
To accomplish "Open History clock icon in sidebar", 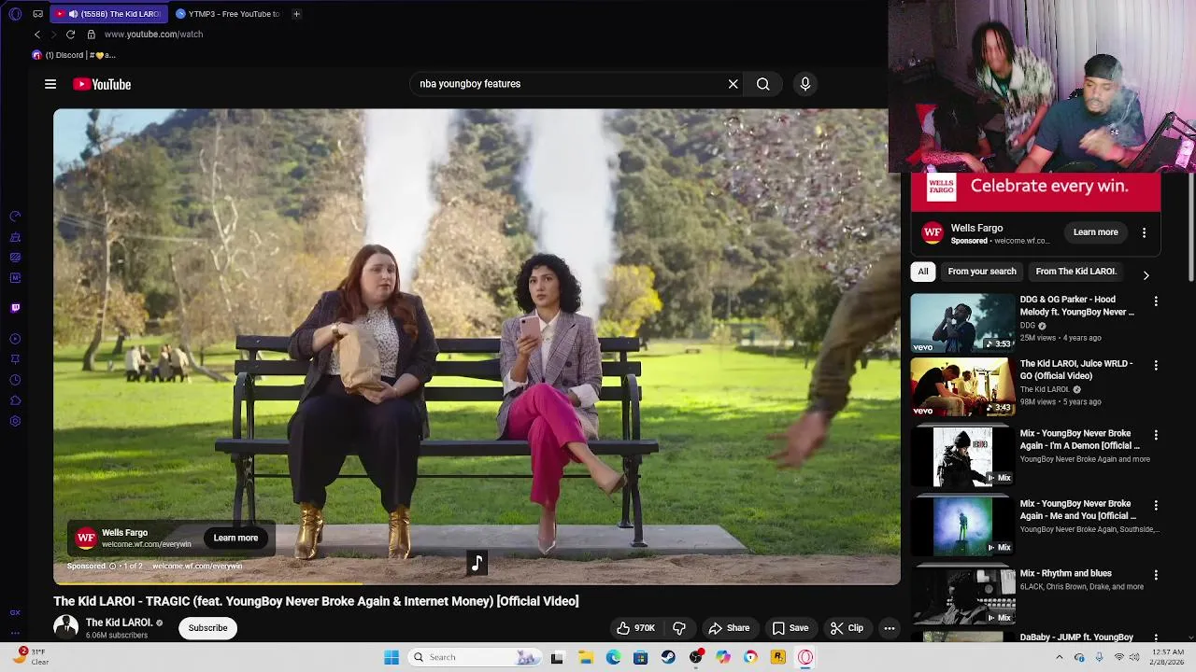I will 15,380.
